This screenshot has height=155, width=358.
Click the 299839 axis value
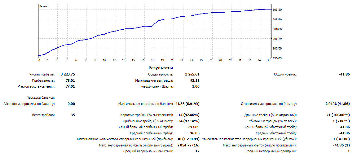click(278, 58)
